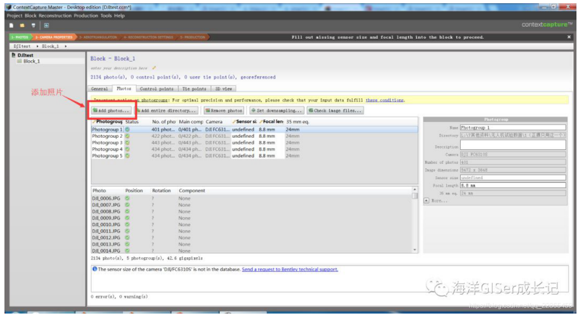Click the photo list scrollbar down arrow

(x=414, y=249)
